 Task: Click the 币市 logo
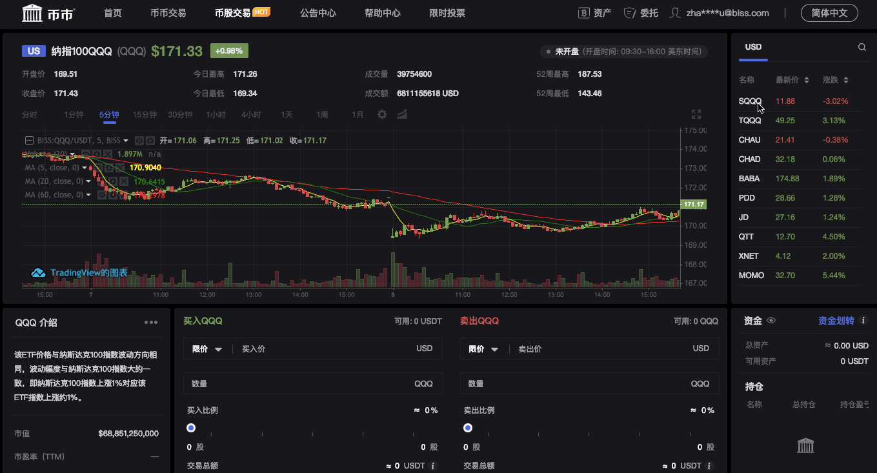(48, 13)
